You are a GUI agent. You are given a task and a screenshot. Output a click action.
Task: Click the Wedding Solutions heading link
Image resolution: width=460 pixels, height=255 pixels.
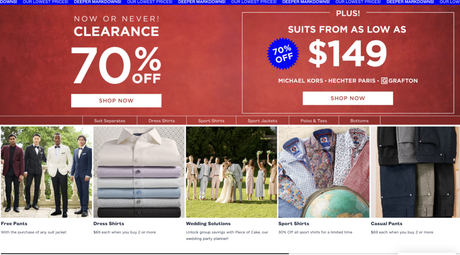point(208,224)
